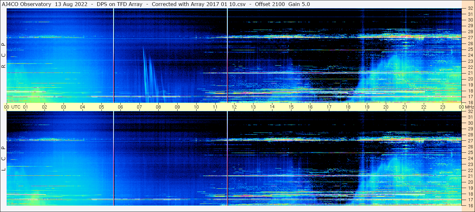Click the Gain 5.0 text in the header
Screen dimensions: 475x212
299,4
